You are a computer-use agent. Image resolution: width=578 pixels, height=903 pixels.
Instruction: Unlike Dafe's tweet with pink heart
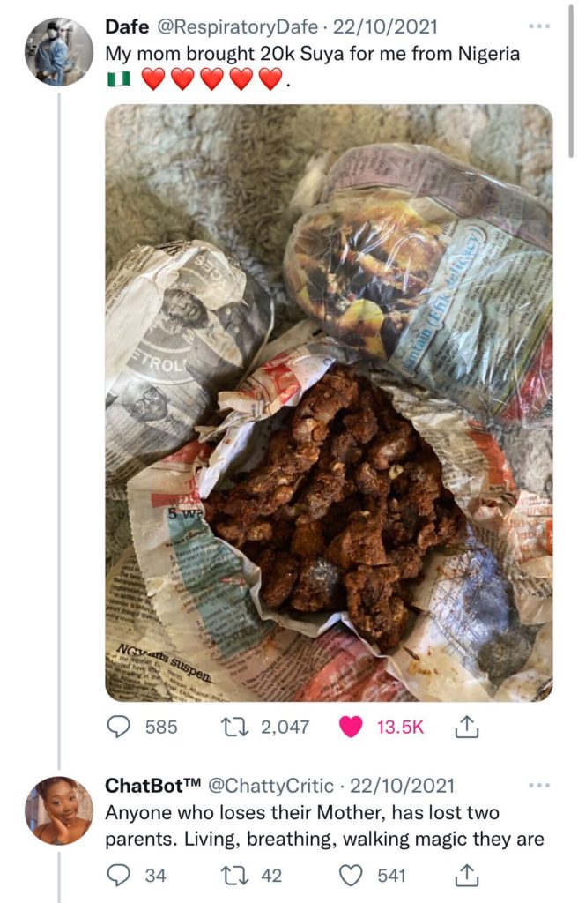351,727
